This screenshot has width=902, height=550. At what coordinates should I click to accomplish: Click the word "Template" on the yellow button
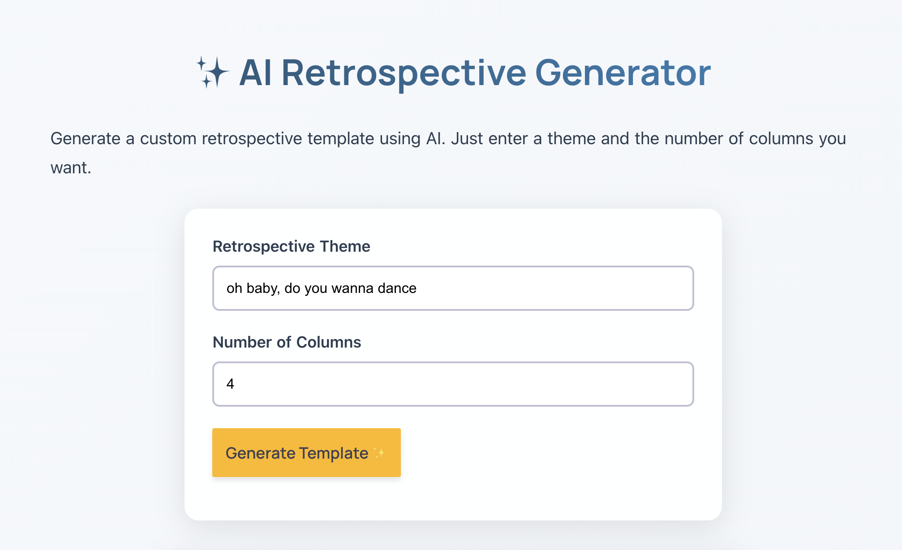point(334,453)
